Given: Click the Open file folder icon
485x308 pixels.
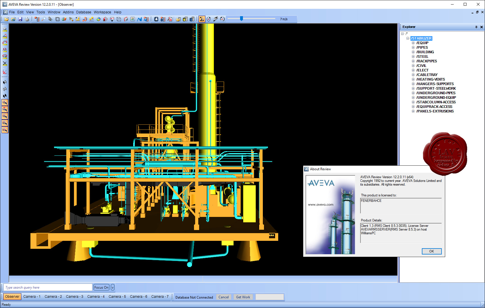Looking at the screenshot, I should 6,19.
